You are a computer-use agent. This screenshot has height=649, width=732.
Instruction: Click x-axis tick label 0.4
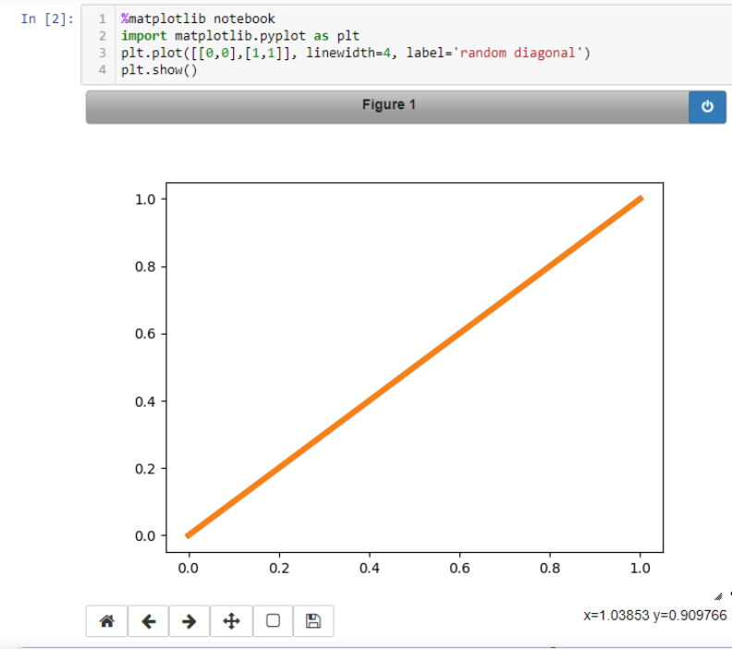click(370, 568)
